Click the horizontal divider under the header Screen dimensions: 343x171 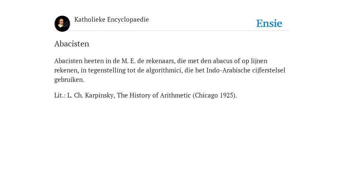pyautogui.click(x=171, y=30)
